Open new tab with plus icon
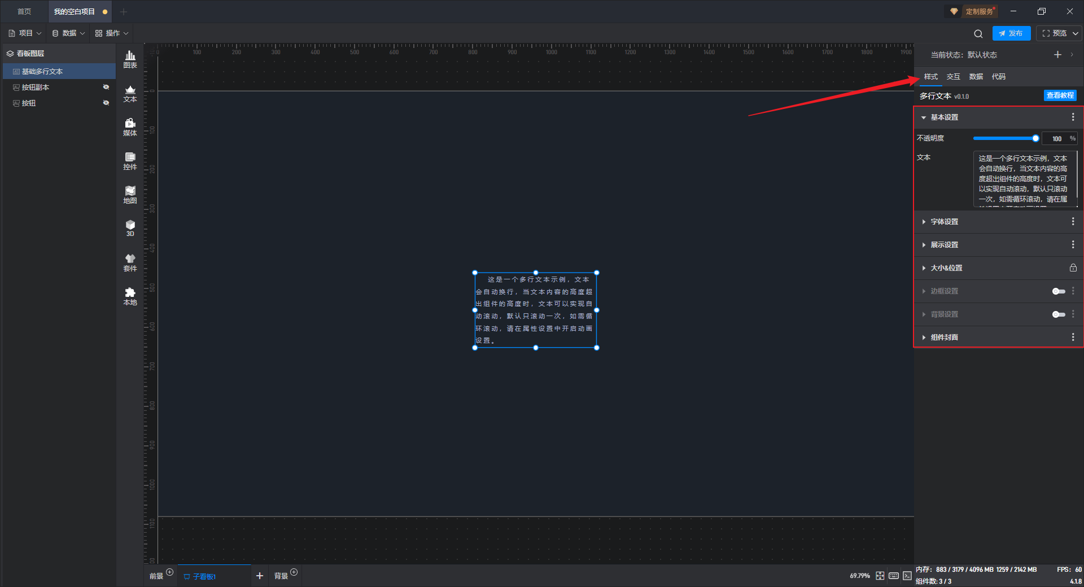The width and height of the screenshot is (1084, 587). tap(124, 11)
